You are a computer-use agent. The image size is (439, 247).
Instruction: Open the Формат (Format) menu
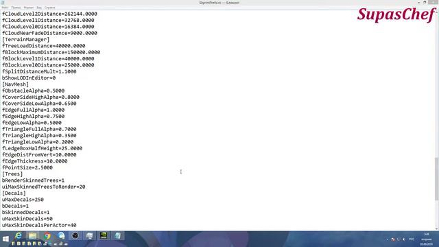click(29, 8)
